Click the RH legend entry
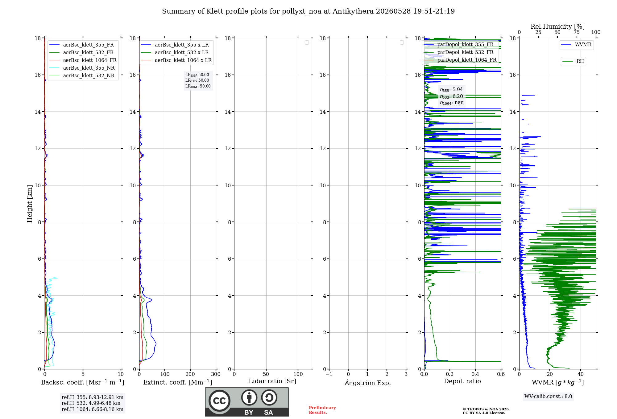Screen dimensions: 617x419 point(573,61)
